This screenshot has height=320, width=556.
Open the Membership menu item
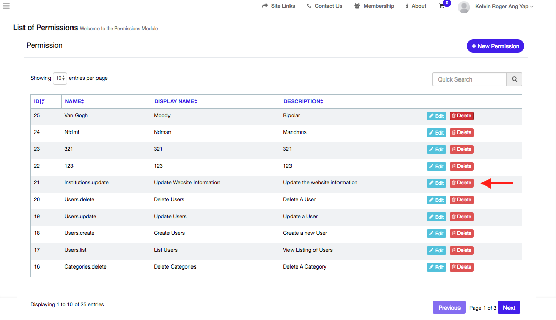coord(374,6)
